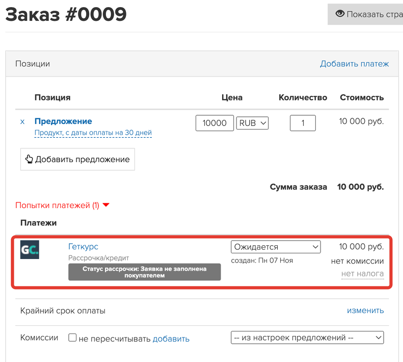403x362 pixels.
Task: Click the Позиции panel header
Action: [202, 64]
